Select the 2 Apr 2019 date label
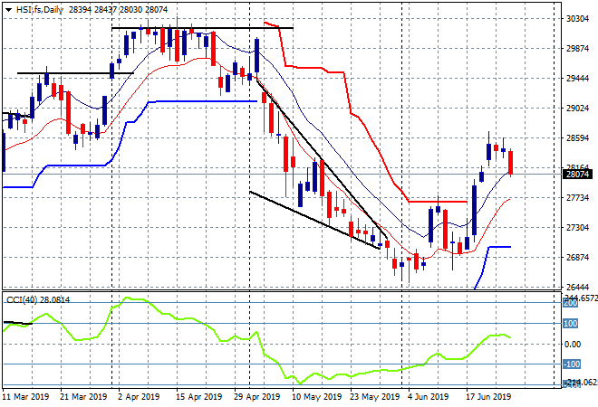The width and height of the screenshot is (598, 407). tap(139, 397)
